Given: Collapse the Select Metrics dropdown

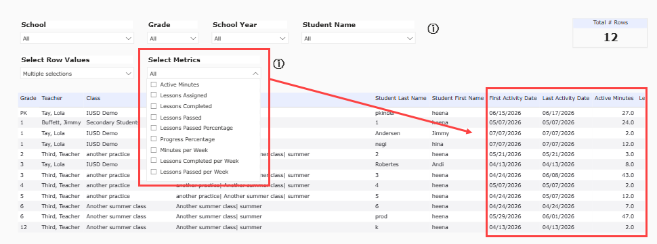Looking at the screenshot, I should 255,74.
